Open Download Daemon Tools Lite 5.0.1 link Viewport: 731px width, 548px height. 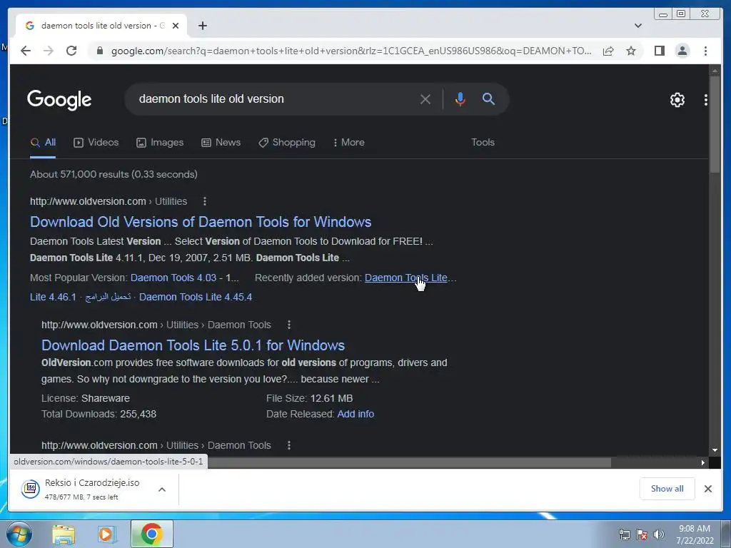coord(193,345)
